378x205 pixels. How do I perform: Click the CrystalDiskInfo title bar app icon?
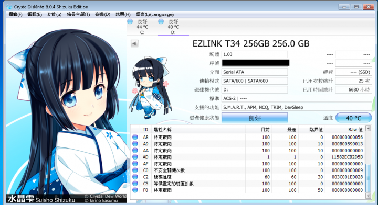pos(9,6)
